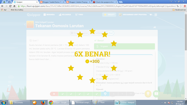Viewport: 187px width, 105px height.
Task: Click the browser forward arrow
Action: coord(6,6)
